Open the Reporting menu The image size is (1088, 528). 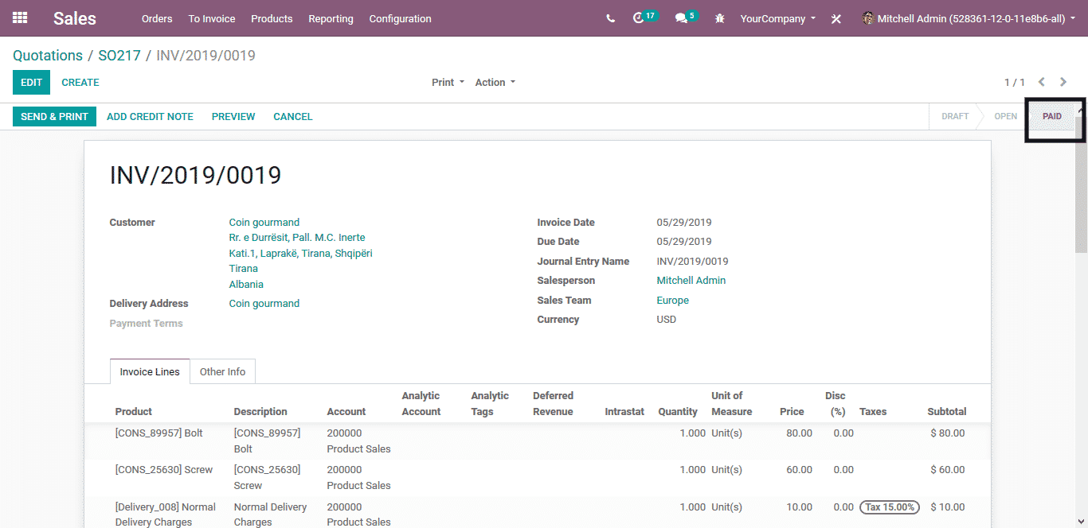331,18
